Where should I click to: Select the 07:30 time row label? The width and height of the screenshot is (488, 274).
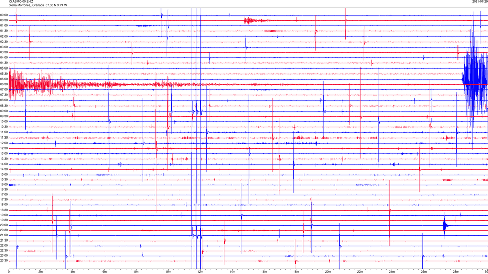4,95
